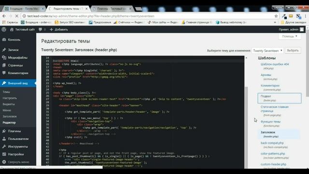Open Главная страница bookmark
This screenshot has height=174, width=309.
point(197,22)
